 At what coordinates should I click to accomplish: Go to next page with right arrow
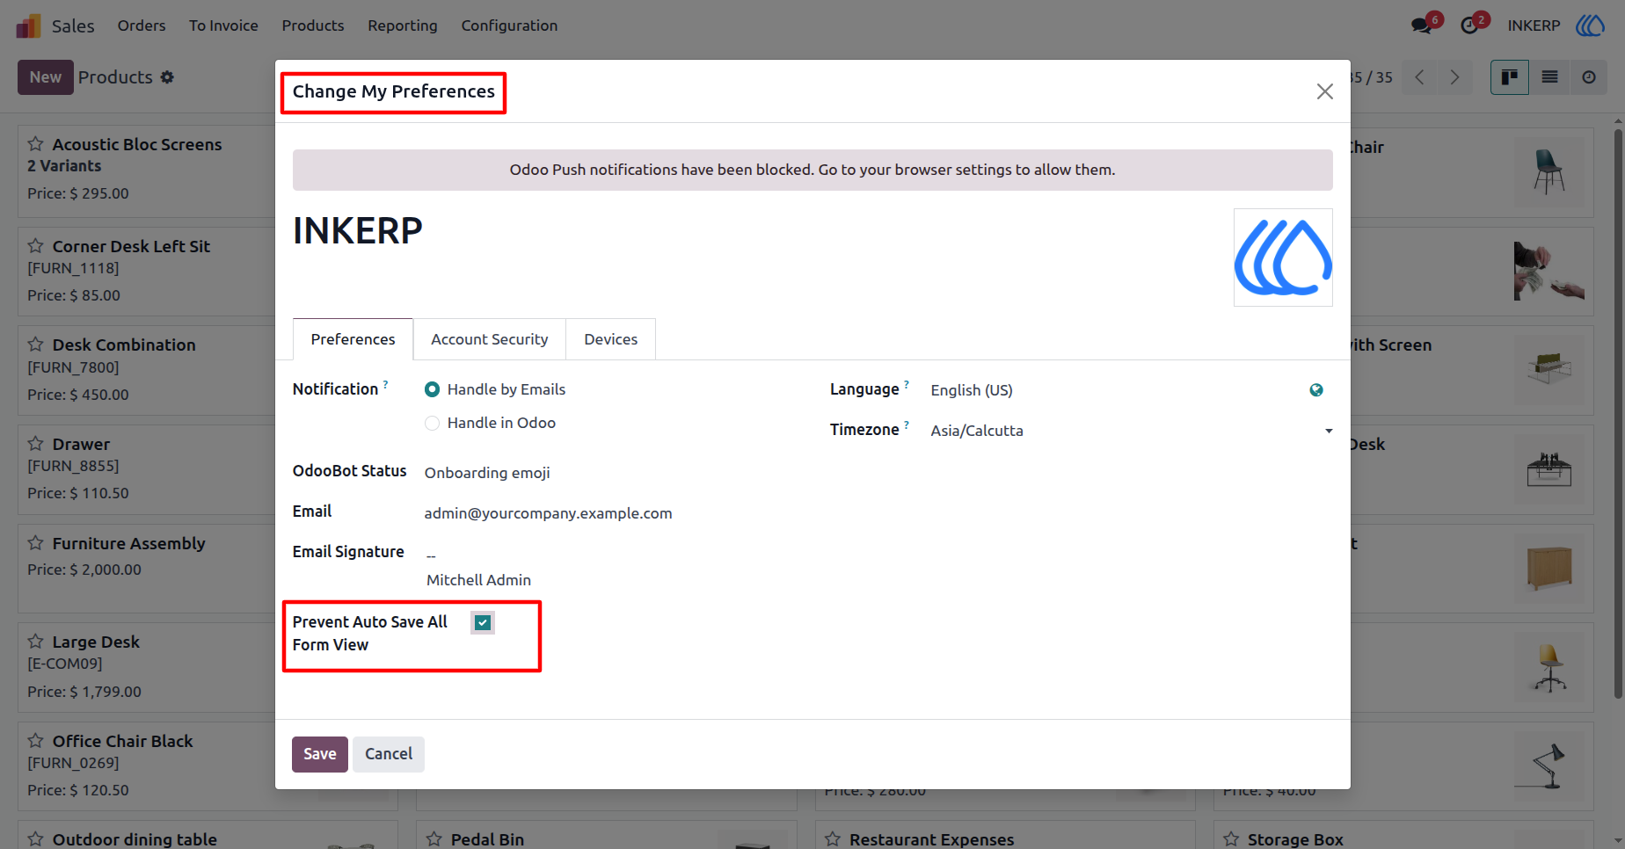click(1454, 77)
